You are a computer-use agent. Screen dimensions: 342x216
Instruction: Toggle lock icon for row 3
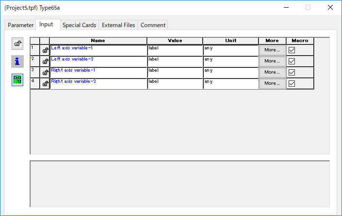click(x=45, y=72)
